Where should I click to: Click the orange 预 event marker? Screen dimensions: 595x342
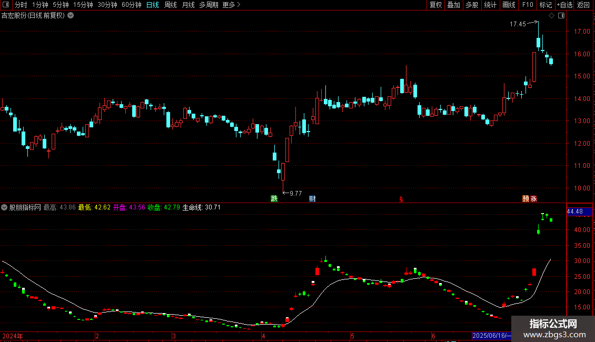pyautogui.click(x=525, y=199)
